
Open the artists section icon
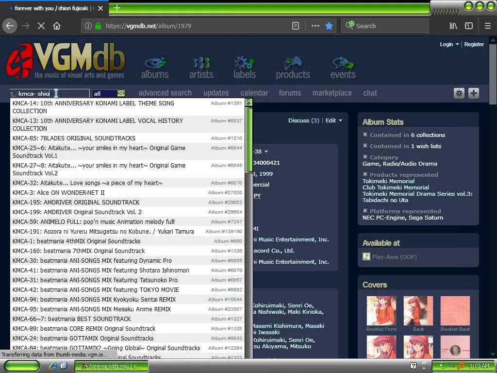pos(201,67)
